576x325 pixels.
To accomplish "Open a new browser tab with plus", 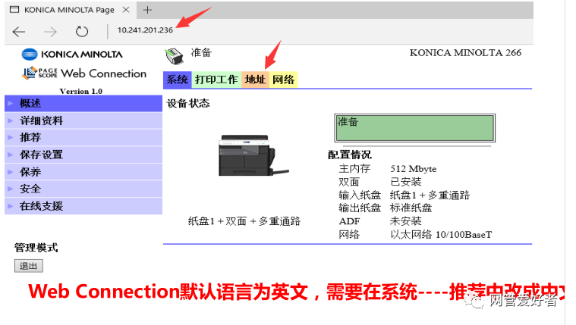I will (x=147, y=10).
